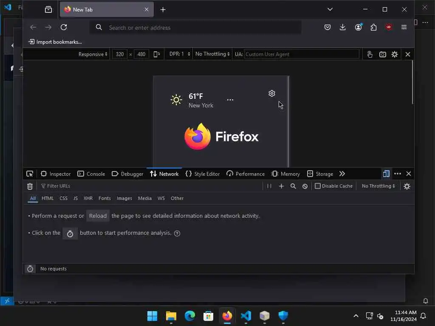Image resolution: width=435 pixels, height=326 pixels.
Task: Filter requests by CSS
Action: pyautogui.click(x=64, y=198)
